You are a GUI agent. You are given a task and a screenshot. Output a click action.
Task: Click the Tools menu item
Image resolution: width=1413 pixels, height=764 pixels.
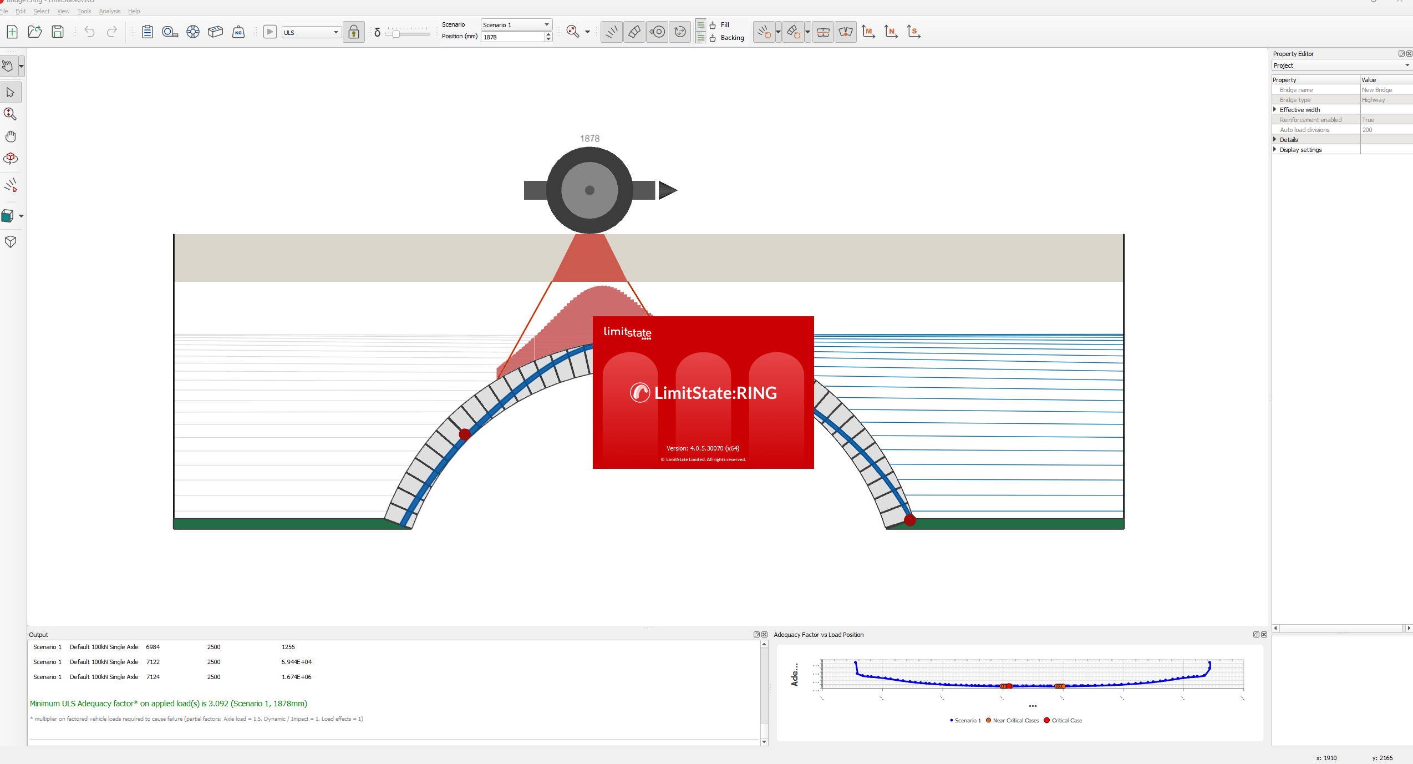coord(84,11)
